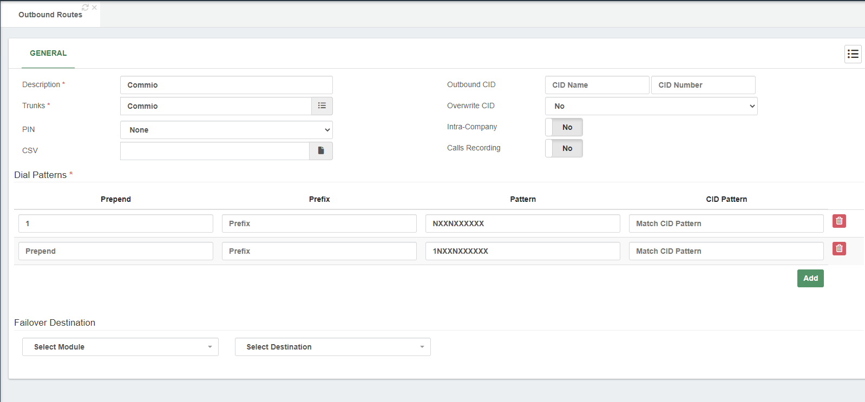Viewport: 865px width, 402px height.
Task: Open the Overwrite CID dropdown
Action: point(651,106)
